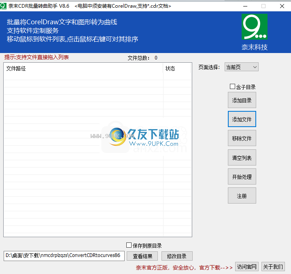Click the 修改目录 button
The height and width of the screenshot is (274, 291).
177,256
